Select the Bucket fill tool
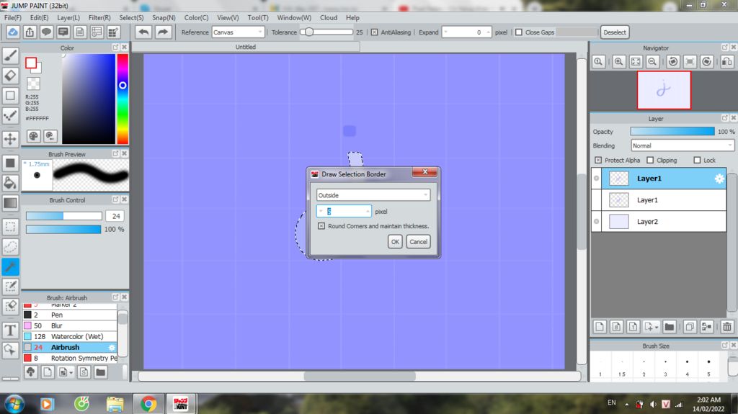The image size is (738, 414). click(10, 183)
